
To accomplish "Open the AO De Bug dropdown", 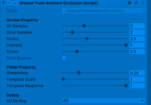I will point(103,101).
